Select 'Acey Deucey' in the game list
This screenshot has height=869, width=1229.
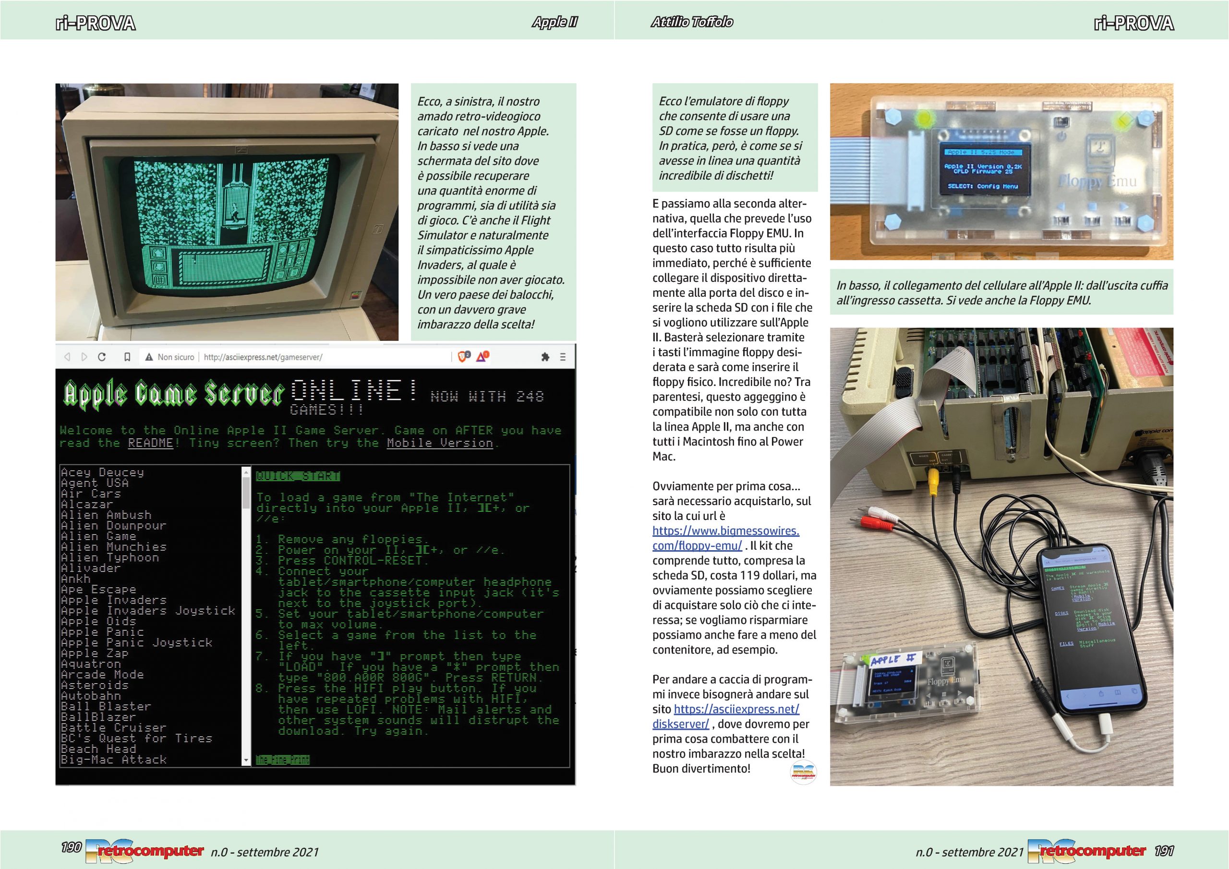tap(102, 472)
